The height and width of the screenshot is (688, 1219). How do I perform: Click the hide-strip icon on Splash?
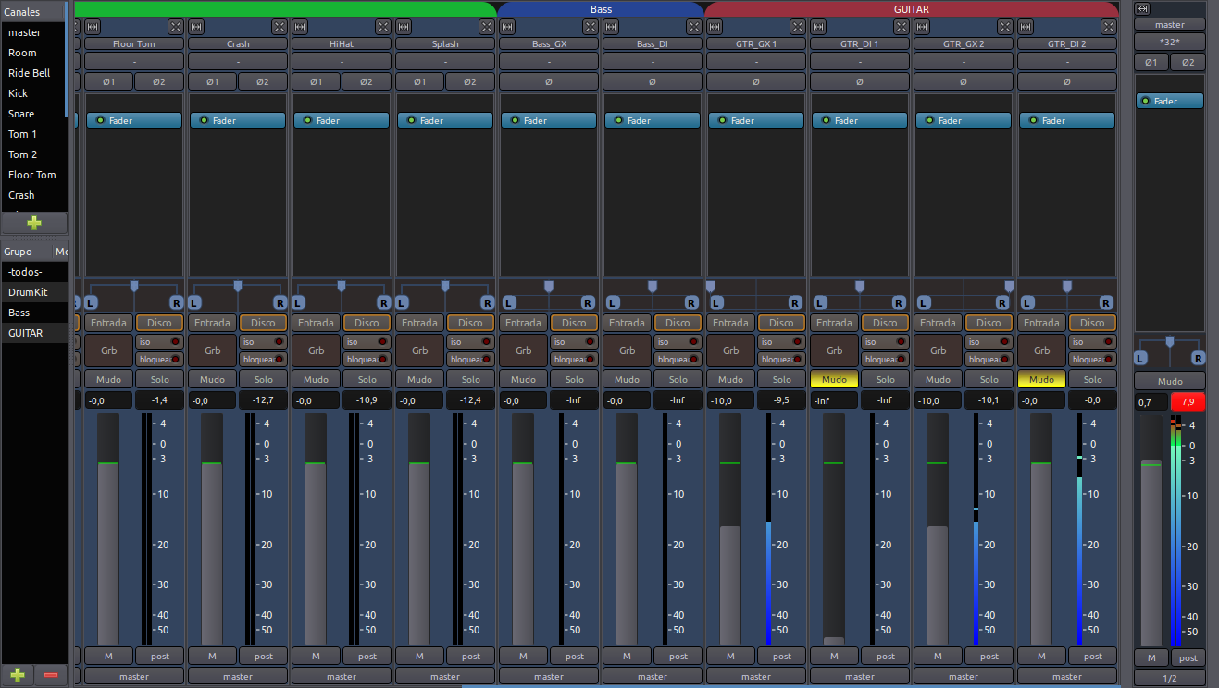(487, 27)
